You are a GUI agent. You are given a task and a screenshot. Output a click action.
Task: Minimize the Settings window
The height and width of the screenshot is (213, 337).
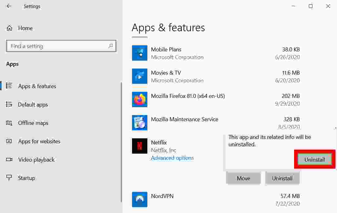293,6
